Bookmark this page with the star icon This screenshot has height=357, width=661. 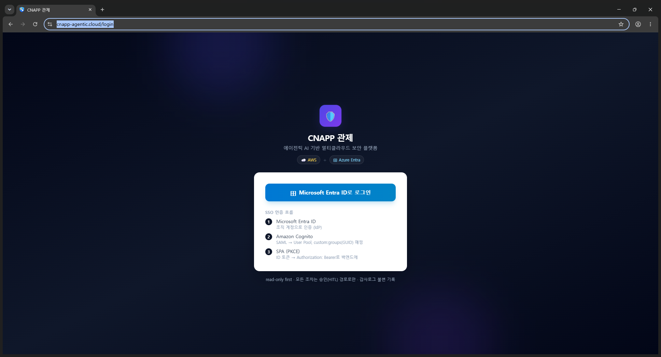(621, 24)
